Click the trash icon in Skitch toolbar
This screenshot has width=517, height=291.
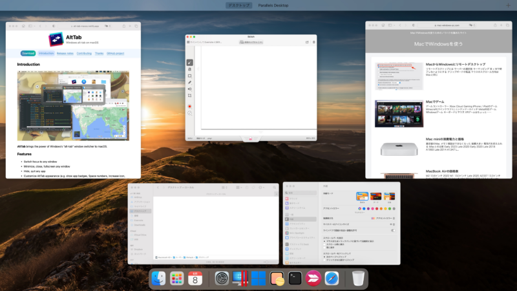313,42
